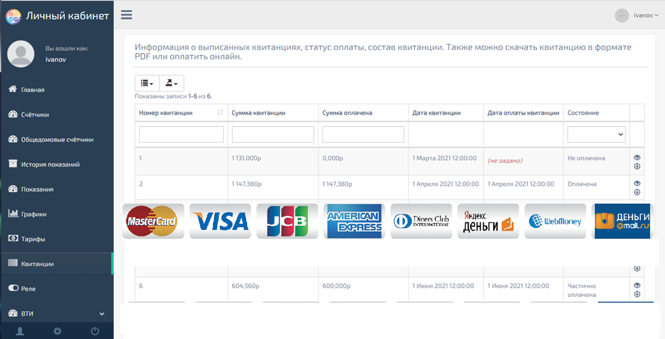Click the Сумма квитанции filter input field

(x=273, y=135)
